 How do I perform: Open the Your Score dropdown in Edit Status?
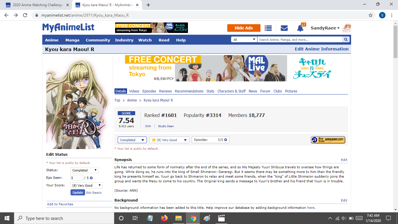[x=86, y=185]
